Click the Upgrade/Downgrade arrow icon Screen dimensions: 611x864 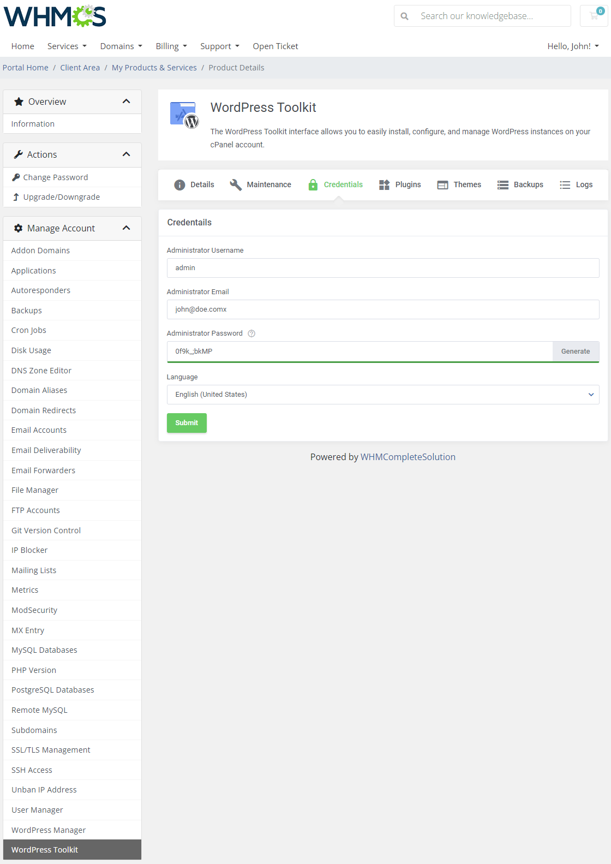16,197
